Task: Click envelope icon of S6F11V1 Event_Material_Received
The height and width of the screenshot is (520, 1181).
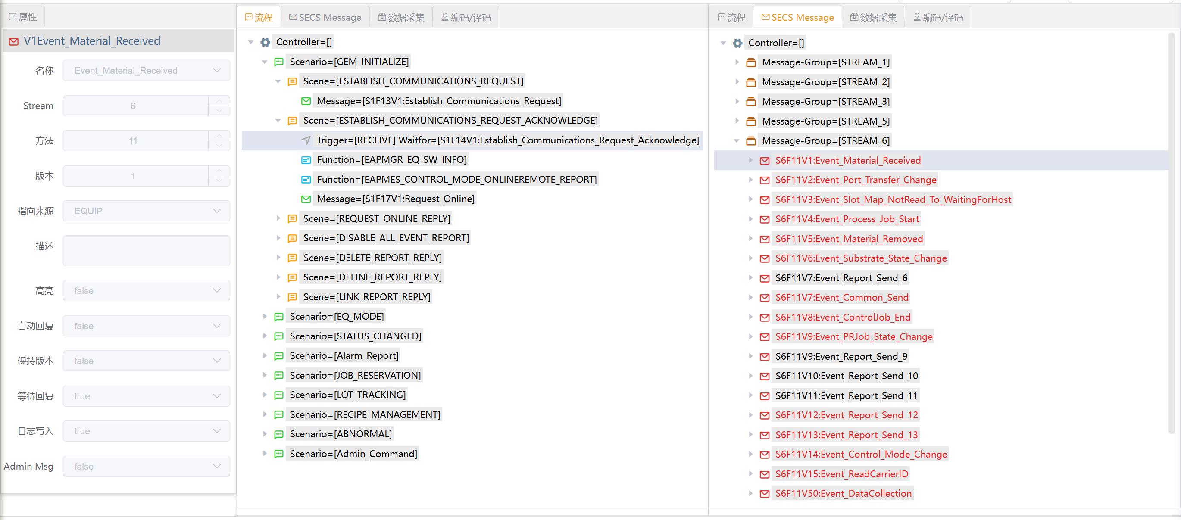Action: tap(764, 161)
